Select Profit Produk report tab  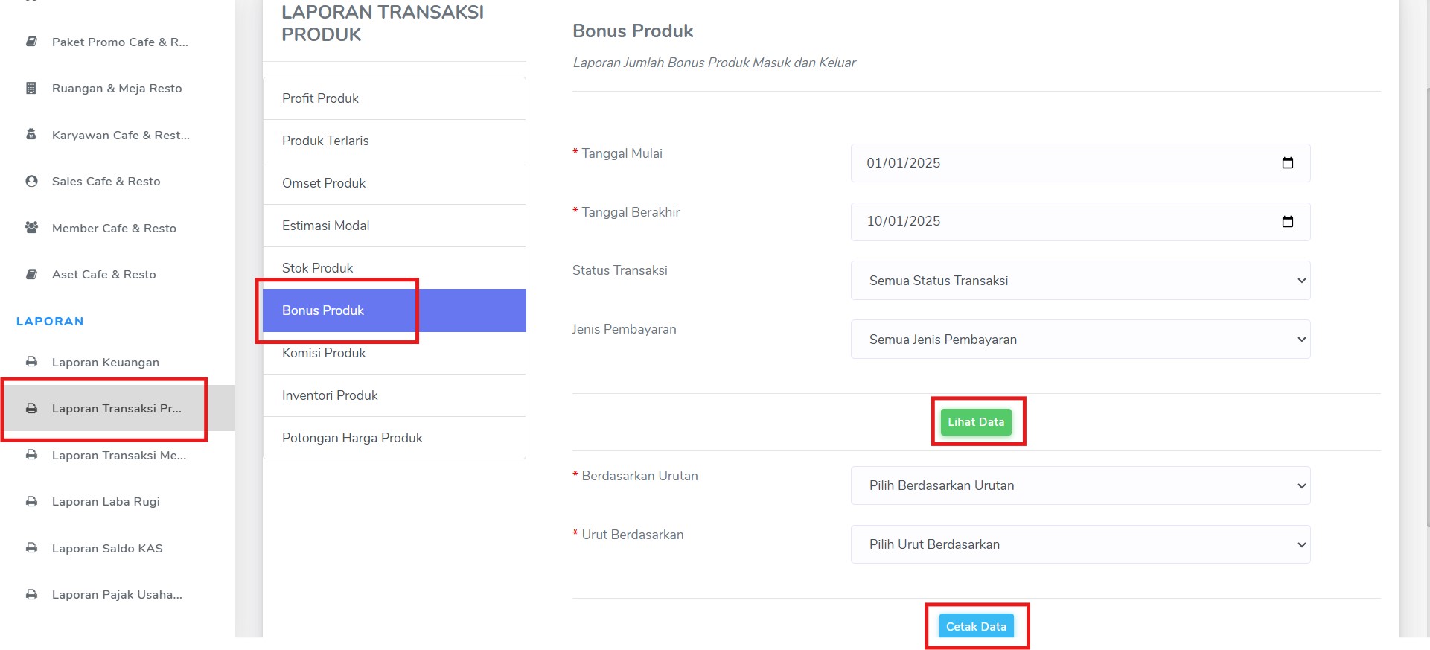coord(395,98)
